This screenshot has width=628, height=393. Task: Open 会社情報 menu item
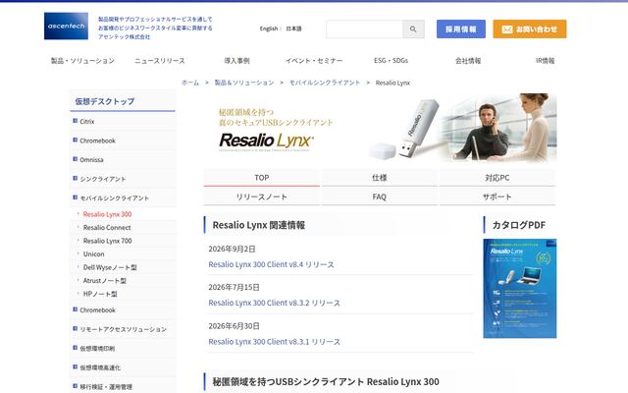(468, 61)
